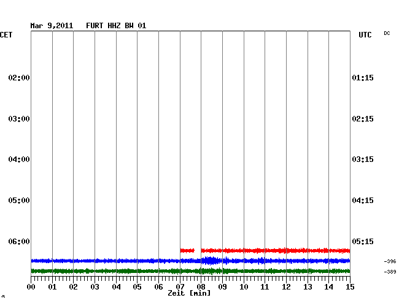Click the minute tick label 13

(x=308, y=287)
